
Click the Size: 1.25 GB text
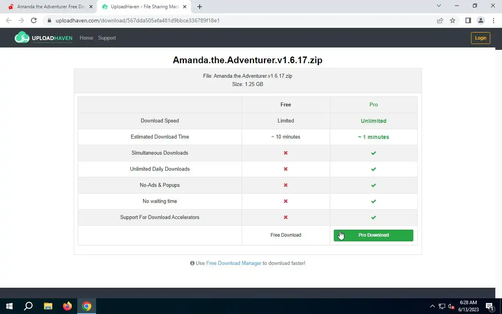pos(247,84)
